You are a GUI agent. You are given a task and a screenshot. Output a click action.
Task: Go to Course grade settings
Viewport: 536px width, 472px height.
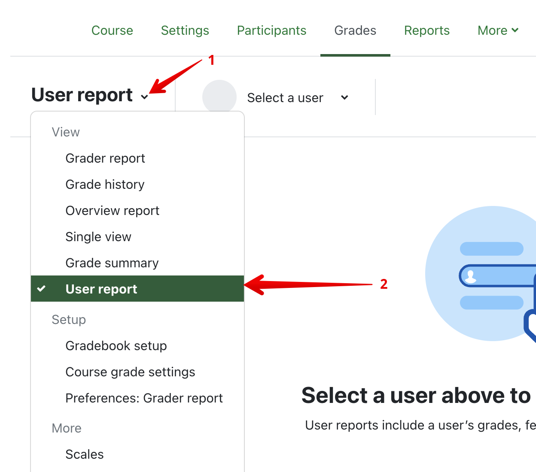pos(130,372)
